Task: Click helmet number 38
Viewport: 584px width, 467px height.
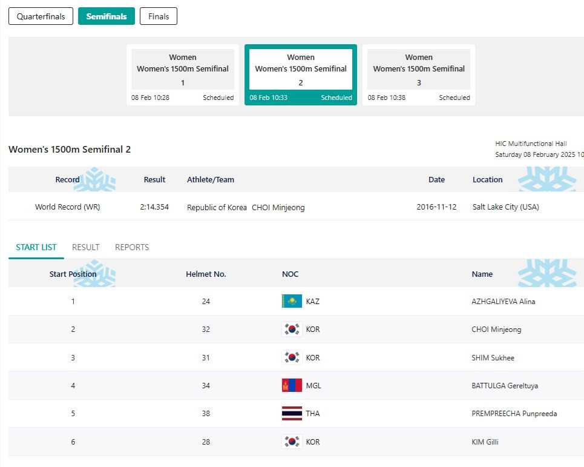Action: click(206, 413)
